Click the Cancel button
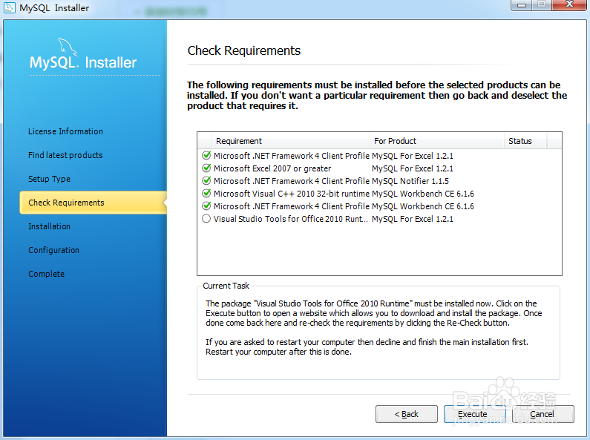590x440 pixels. click(x=543, y=414)
